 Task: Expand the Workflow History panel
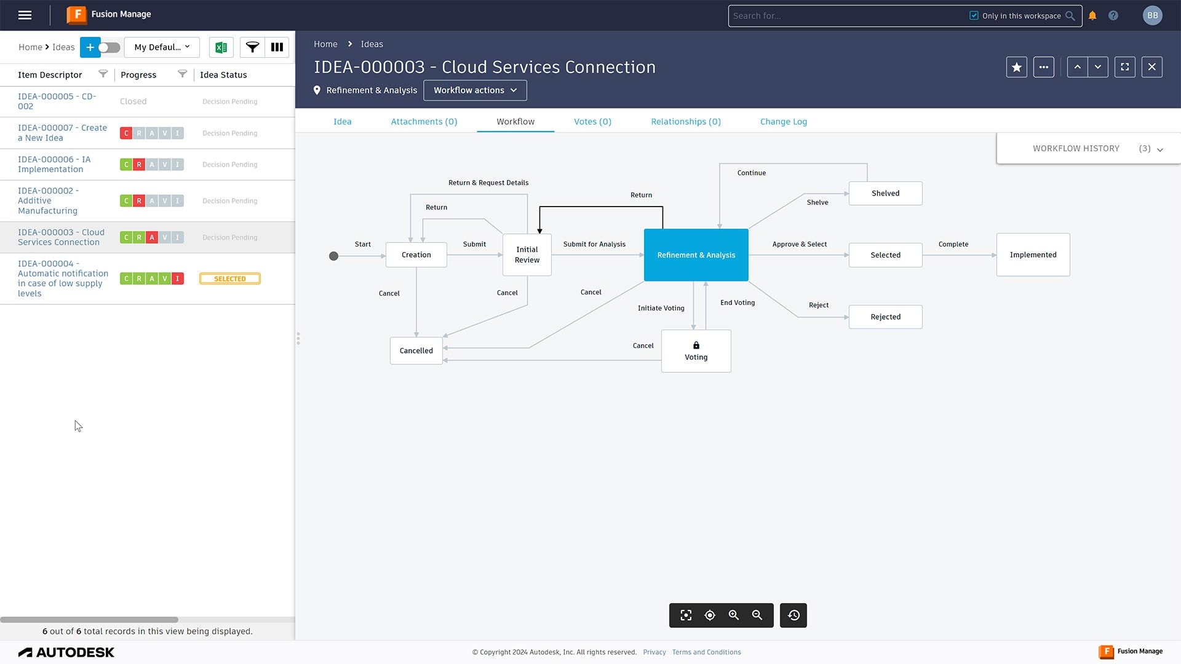[1089, 149]
